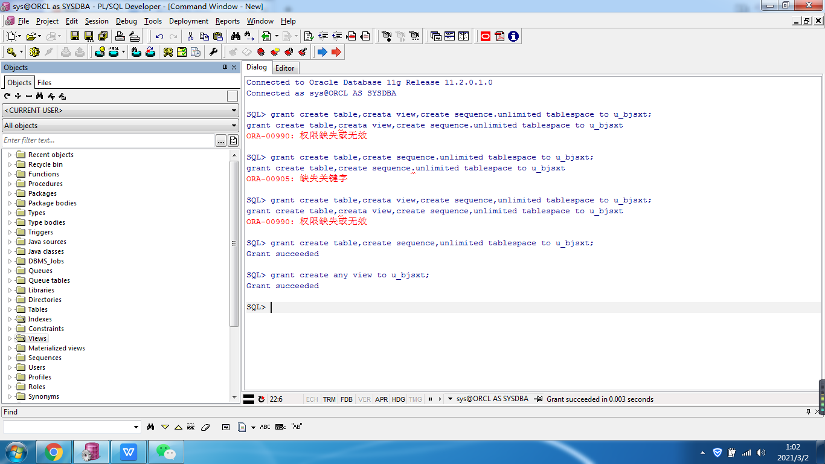The width and height of the screenshot is (825, 464).
Task: Click the Enter filter text field
Action: point(109,141)
